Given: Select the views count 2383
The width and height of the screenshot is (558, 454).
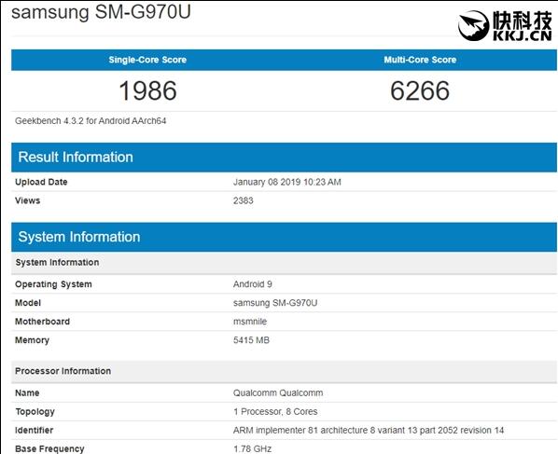Looking at the screenshot, I should click(x=244, y=200).
